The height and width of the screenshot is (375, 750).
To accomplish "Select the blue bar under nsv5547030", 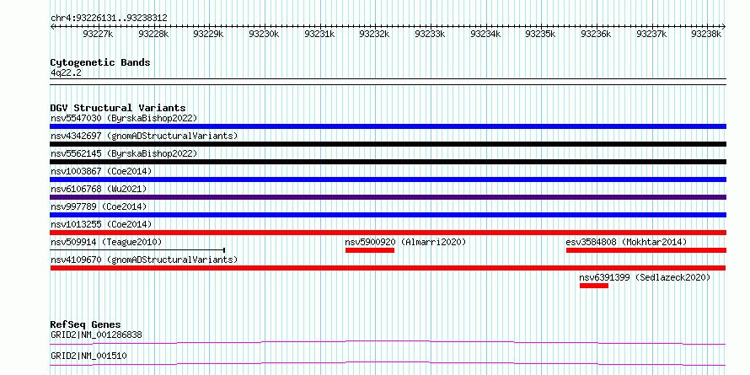I will pyautogui.click(x=388, y=126).
